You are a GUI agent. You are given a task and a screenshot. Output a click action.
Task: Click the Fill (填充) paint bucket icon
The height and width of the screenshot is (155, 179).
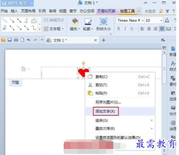point(75,22)
